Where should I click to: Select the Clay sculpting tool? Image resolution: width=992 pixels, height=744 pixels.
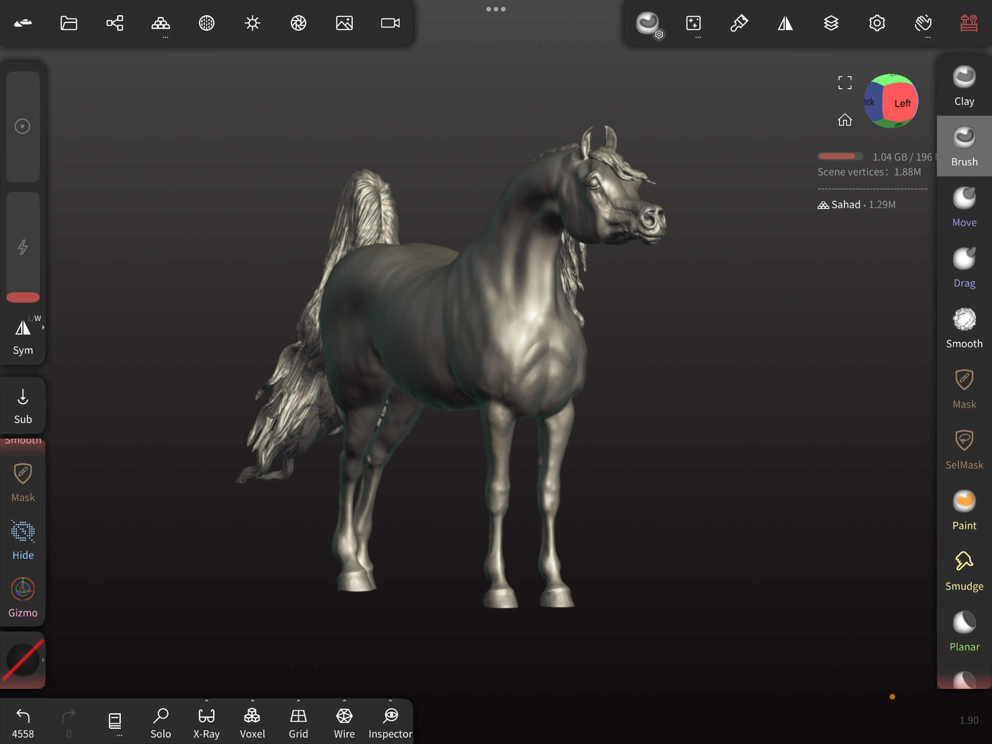pyautogui.click(x=963, y=86)
